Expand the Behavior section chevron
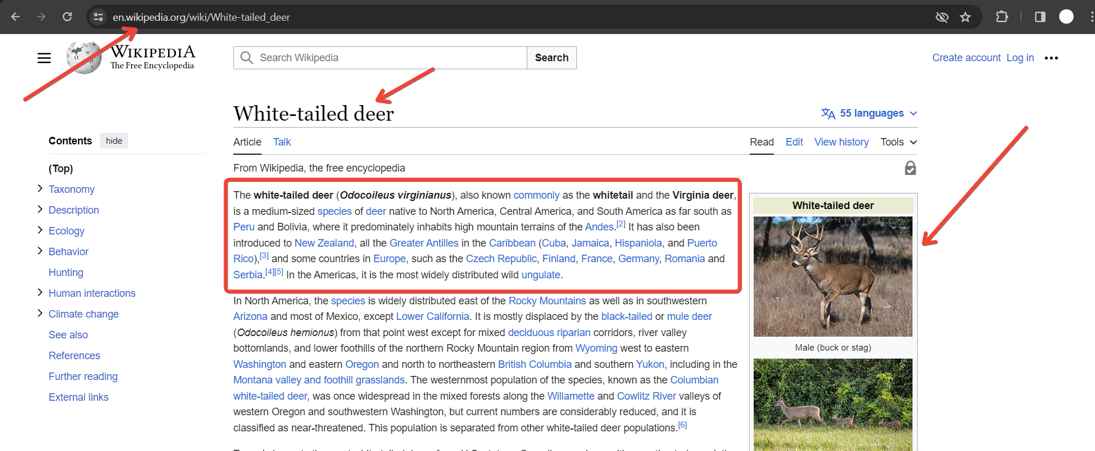 click(x=40, y=251)
